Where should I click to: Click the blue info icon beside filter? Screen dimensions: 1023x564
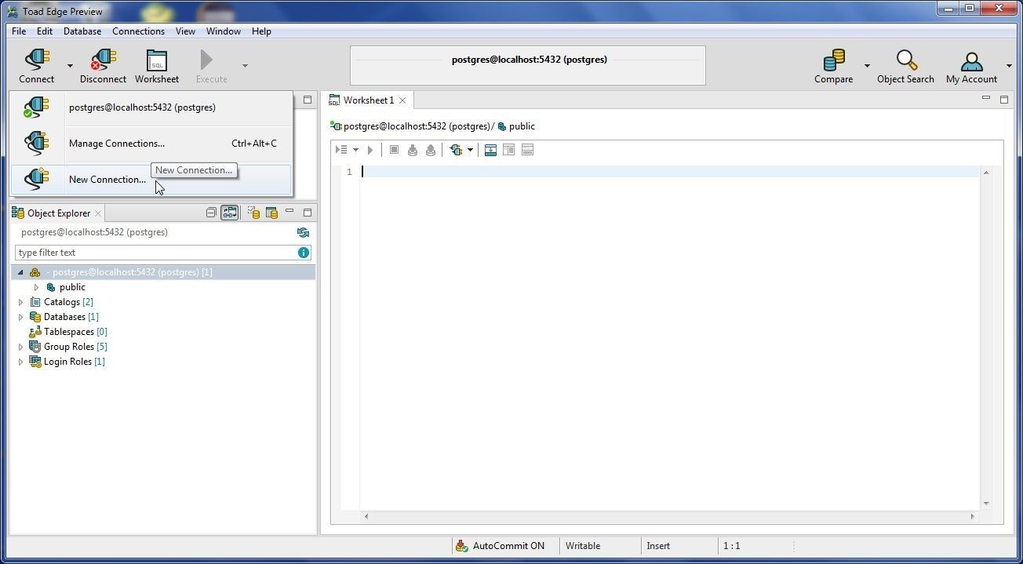[x=303, y=253]
